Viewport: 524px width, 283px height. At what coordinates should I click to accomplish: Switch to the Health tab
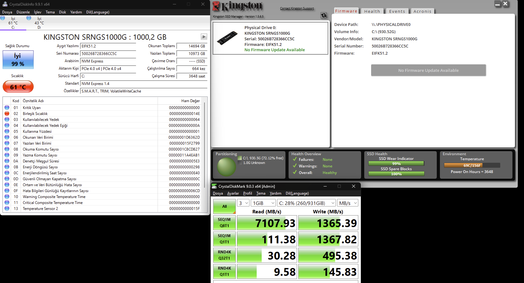point(372,11)
